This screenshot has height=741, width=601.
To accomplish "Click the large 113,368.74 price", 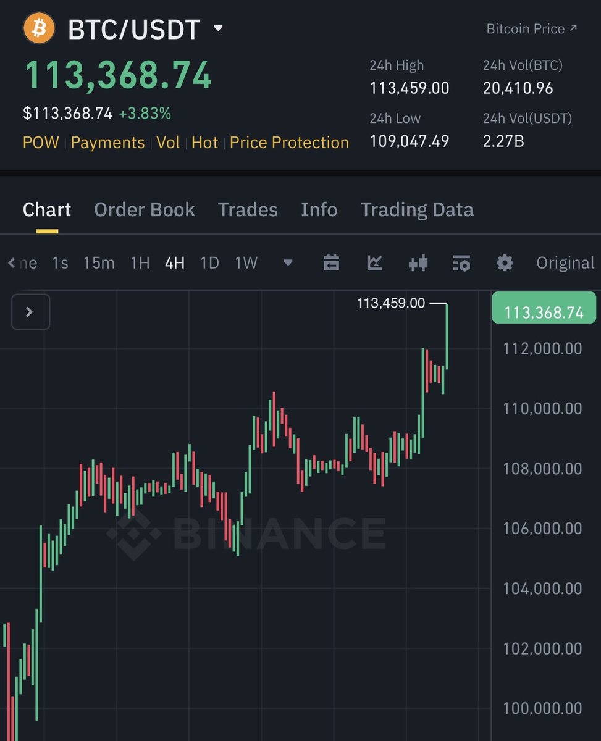I will click(118, 75).
